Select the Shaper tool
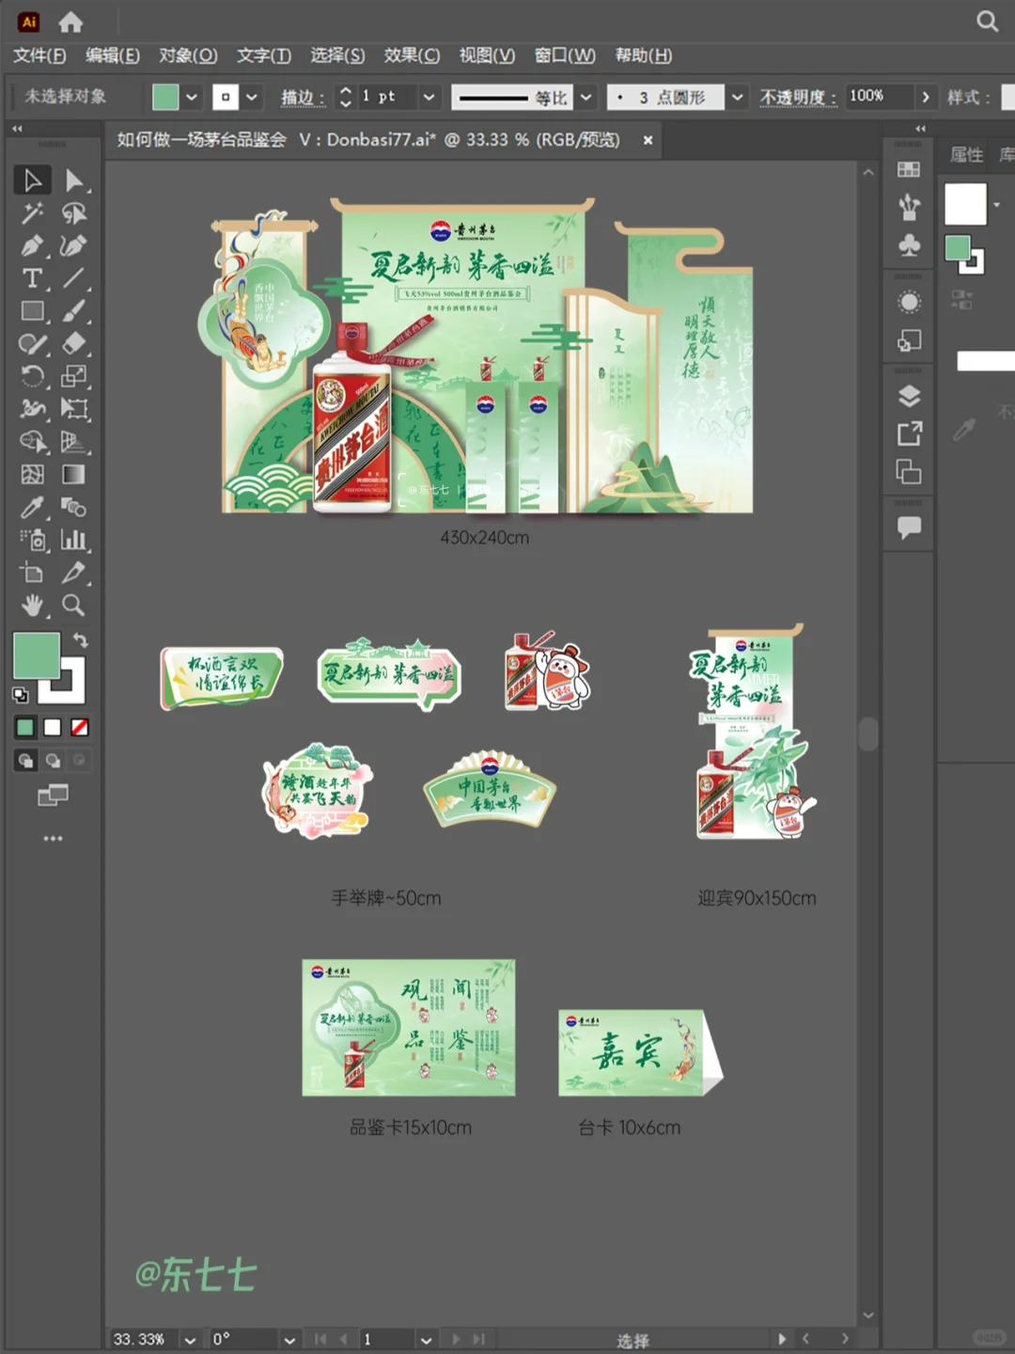The height and width of the screenshot is (1354, 1015). coord(32,344)
